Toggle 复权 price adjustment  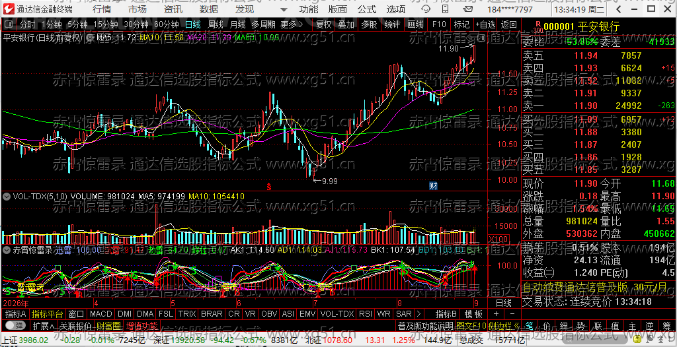[323, 25]
